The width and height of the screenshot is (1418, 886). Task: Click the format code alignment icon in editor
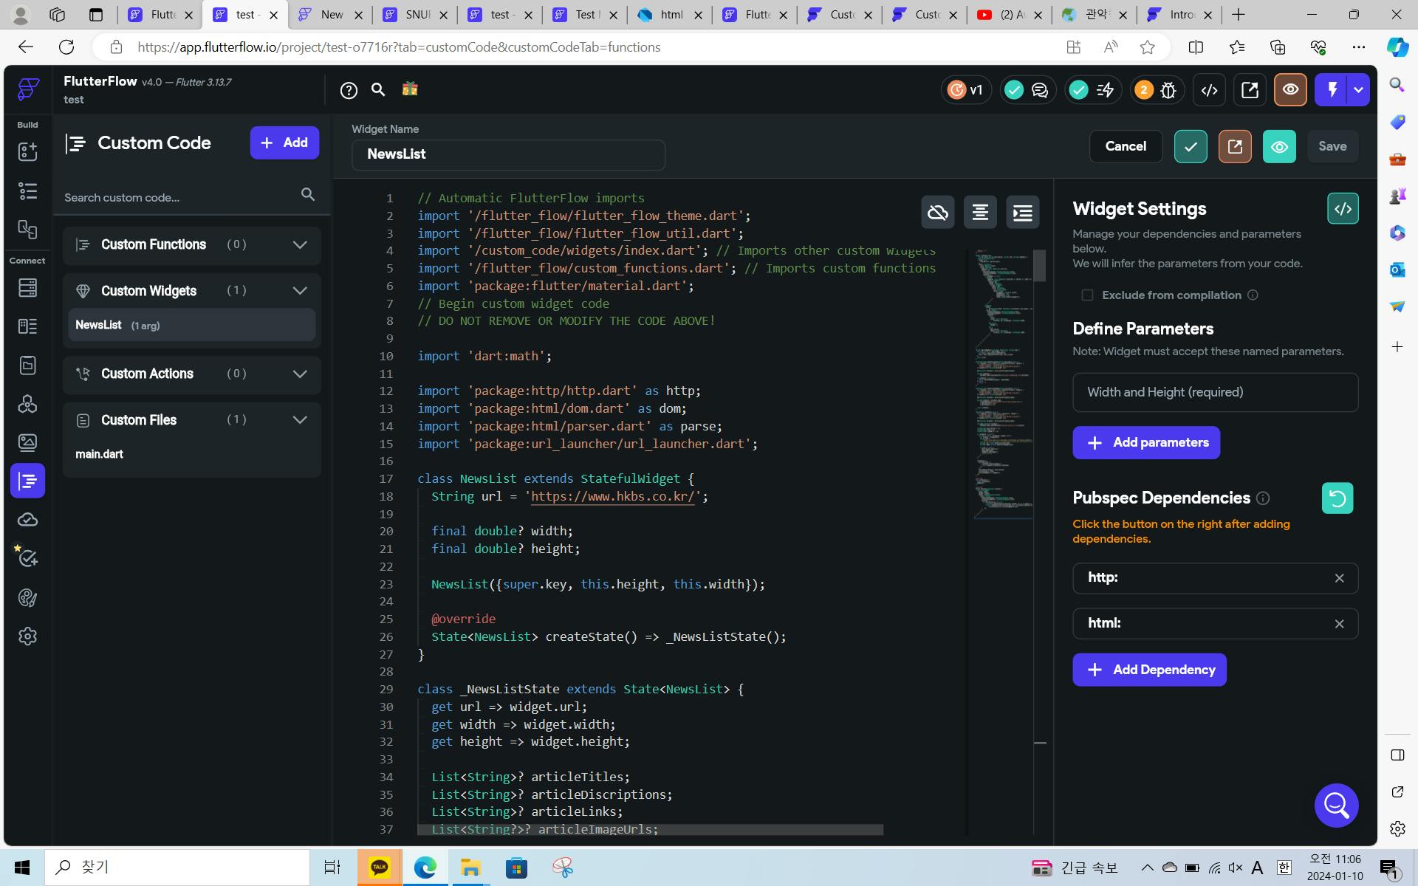(980, 213)
